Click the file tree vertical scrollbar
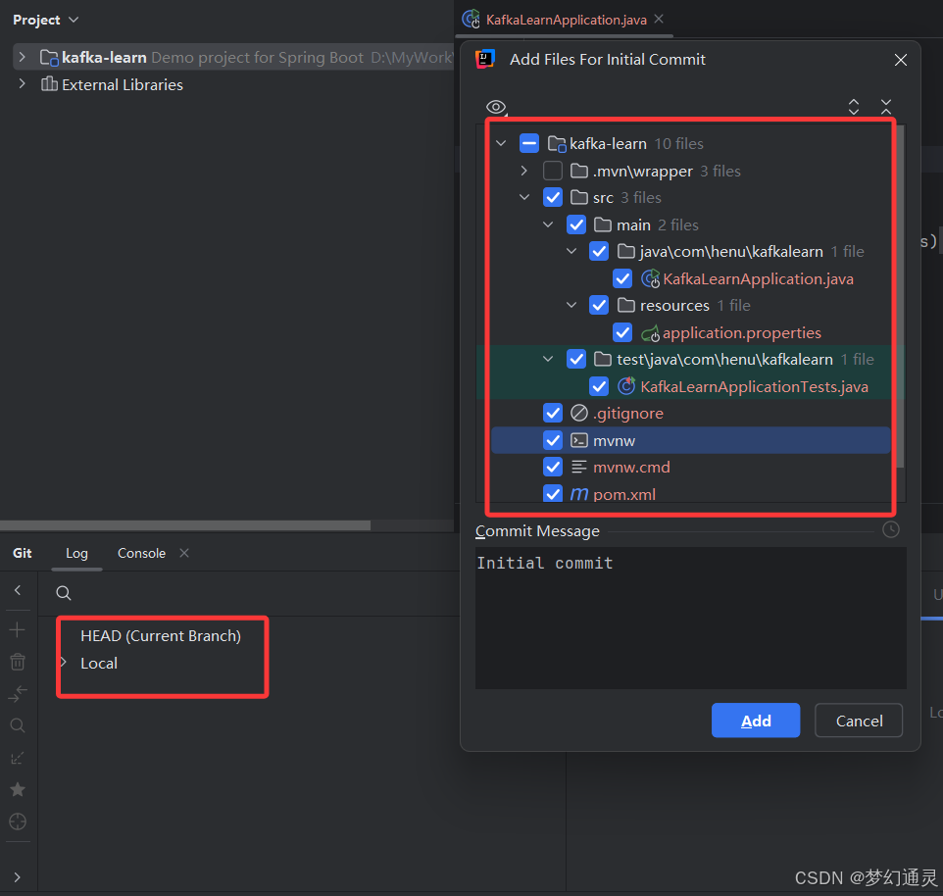Viewport: 943px width, 896px height. click(x=900, y=296)
